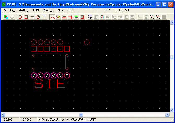The image size is (175, 123).
Task: Select the hatched fill pattern tool
Action: [x=82, y=17]
